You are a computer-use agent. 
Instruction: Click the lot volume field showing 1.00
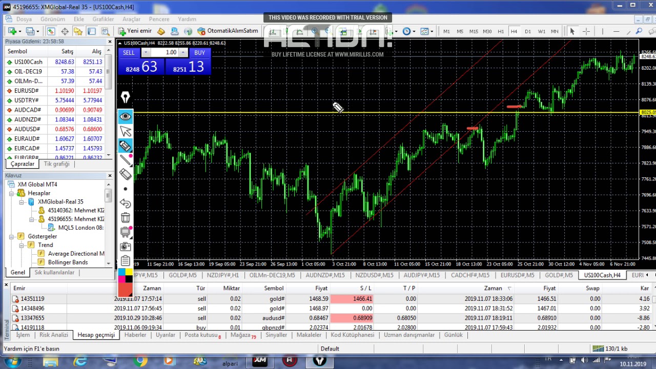point(165,53)
